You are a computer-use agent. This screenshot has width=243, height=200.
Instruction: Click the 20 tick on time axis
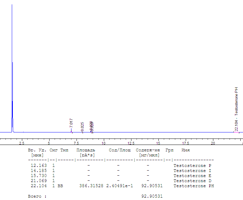point(213,143)
